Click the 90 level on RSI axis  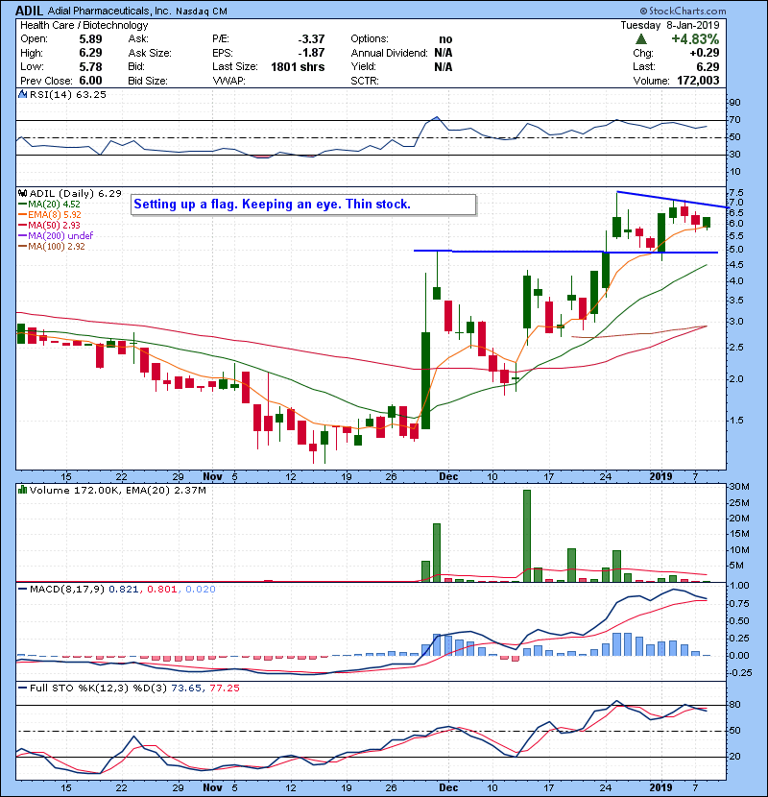(735, 103)
